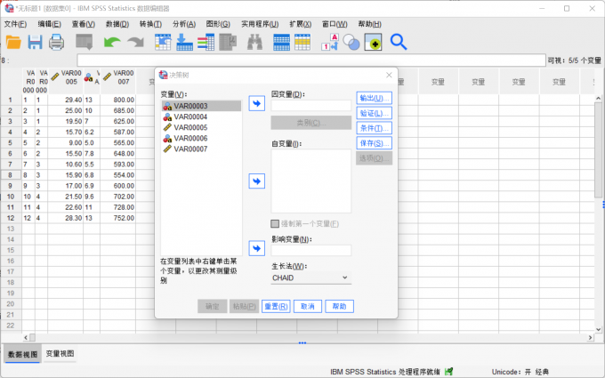Select VAR00006 in the variable list
The width and height of the screenshot is (605, 378).
point(201,138)
